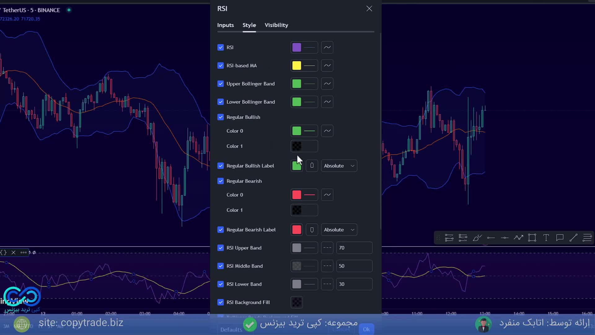This screenshot has height=335, width=595.
Task: Select the Text tool in favorites toolbar
Action: pyautogui.click(x=546, y=238)
